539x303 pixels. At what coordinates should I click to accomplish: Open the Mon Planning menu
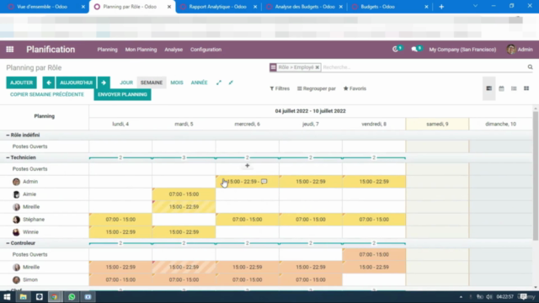pyautogui.click(x=141, y=50)
